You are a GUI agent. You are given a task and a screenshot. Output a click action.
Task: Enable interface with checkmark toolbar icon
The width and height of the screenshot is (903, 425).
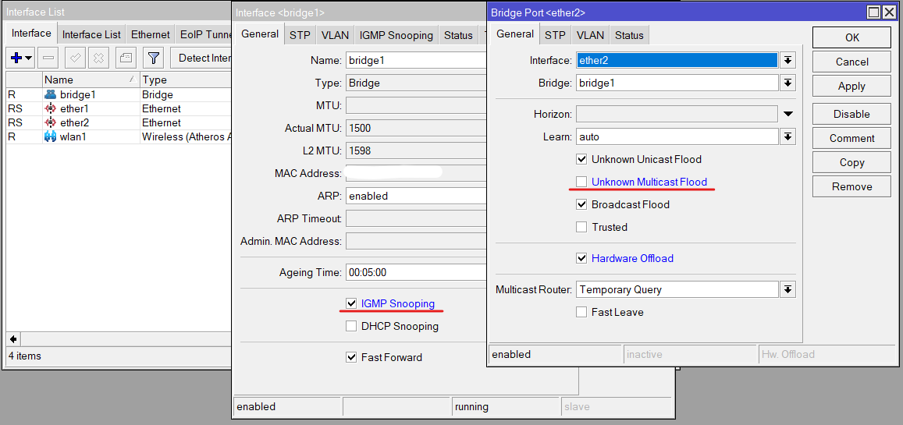tap(76, 58)
